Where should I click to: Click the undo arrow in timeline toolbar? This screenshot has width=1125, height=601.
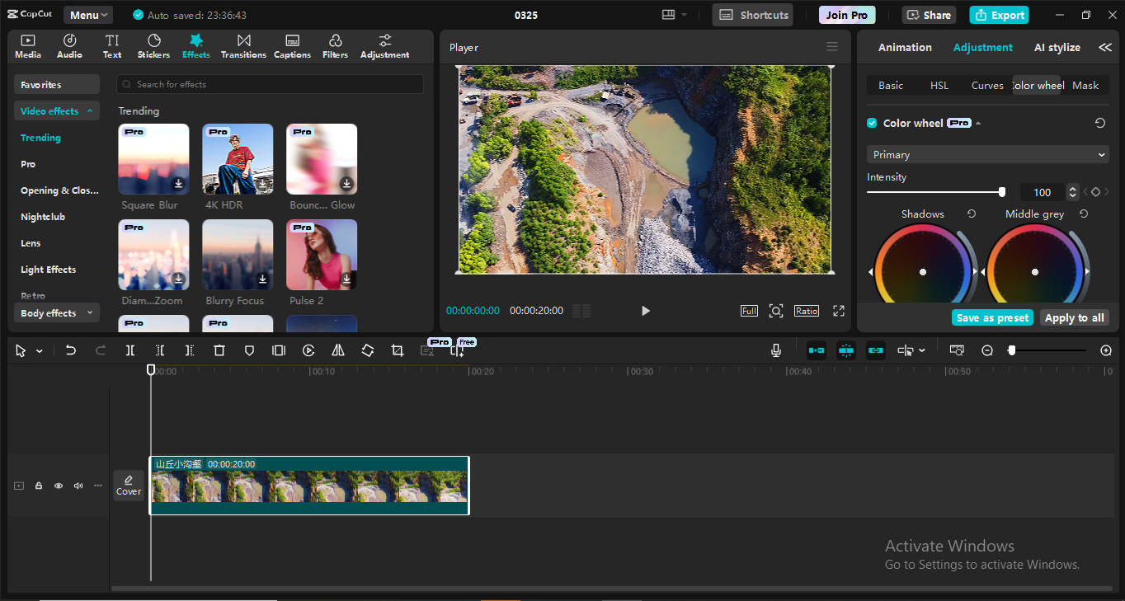click(71, 350)
